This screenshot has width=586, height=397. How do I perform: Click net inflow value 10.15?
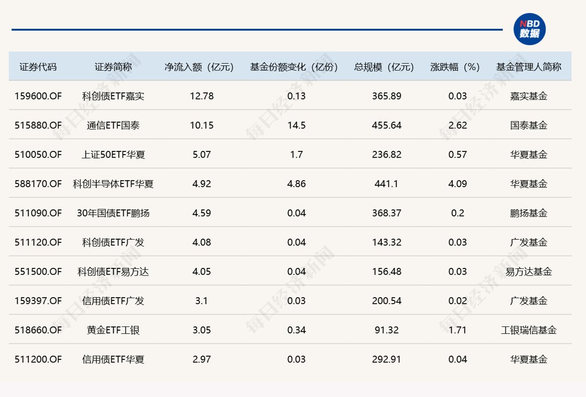pyautogui.click(x=202, y=125)
